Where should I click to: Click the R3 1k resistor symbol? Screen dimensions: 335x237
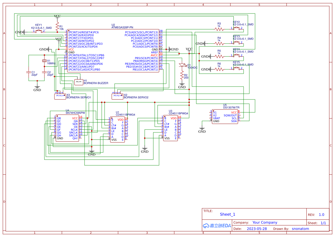pos(219,28)
